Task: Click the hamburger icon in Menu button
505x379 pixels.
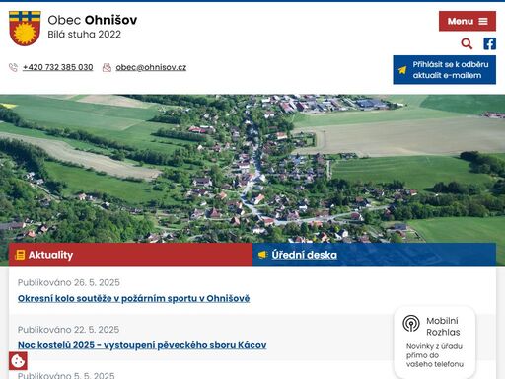Action: [483, 21]
